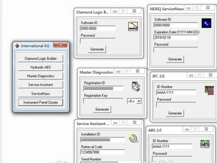Generate password in IPC 2.0 window
Screen dimensions: 217x163
tap(175, 113)
